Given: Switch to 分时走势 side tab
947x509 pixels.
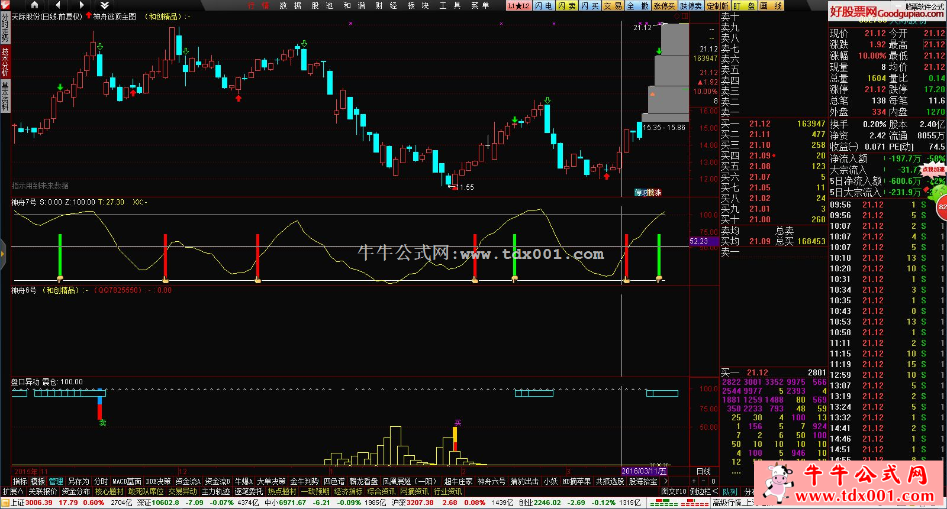Looking at the screenshot, I should coord(5,28).
